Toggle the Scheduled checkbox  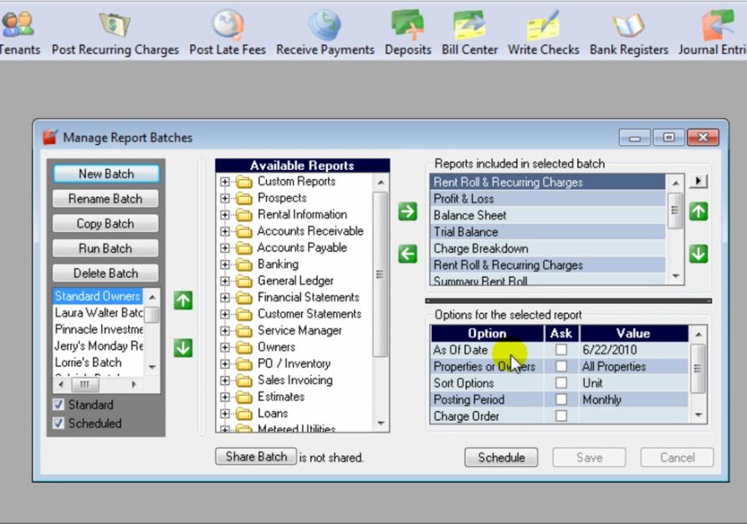click(x=59, y=424)
